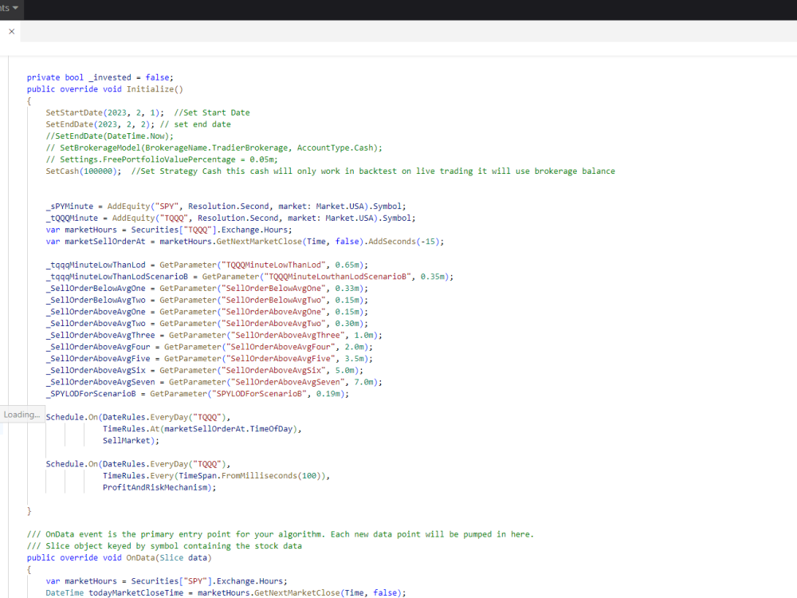Click the _SellOrderAboveAvgFive 3.5m line
Viewport: 797px width, 598px height.
tap(210, 358)
